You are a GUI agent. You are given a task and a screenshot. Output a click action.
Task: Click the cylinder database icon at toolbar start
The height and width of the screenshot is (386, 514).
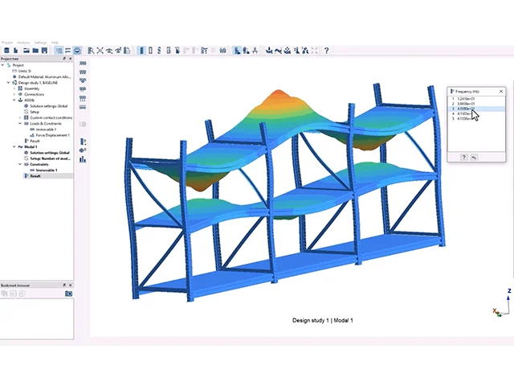6,51
